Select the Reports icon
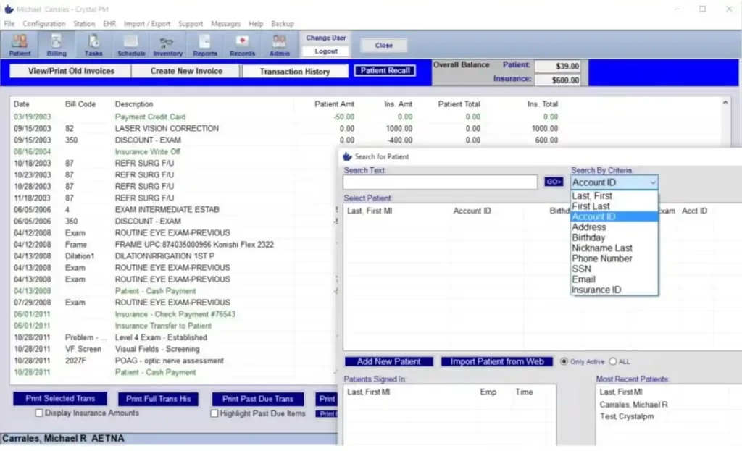This screenshot has height=451, width=742. (x=205, y=45)
